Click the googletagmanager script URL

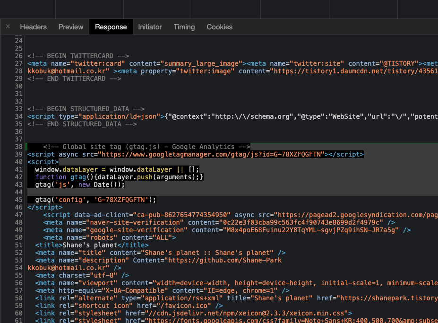pyautogui.click(x=211, y=154)
